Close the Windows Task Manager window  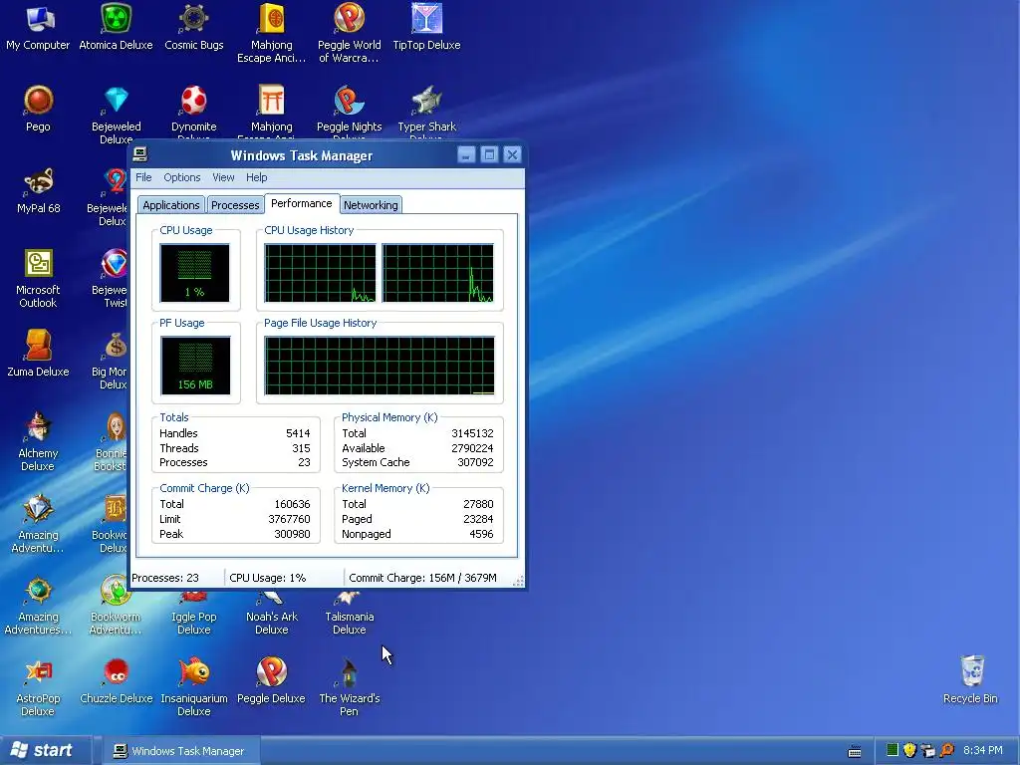pos(512,154)
